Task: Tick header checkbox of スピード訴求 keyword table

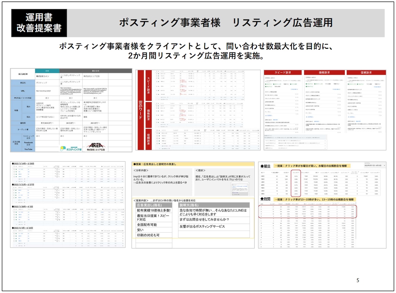Action: tap(157, 71)
